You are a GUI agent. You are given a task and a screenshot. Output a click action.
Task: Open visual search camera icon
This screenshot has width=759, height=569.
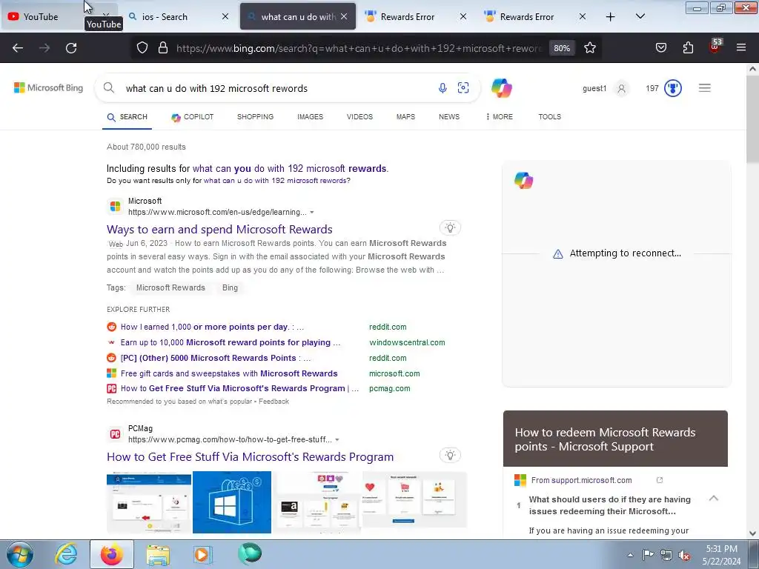(x=463, y=87)
